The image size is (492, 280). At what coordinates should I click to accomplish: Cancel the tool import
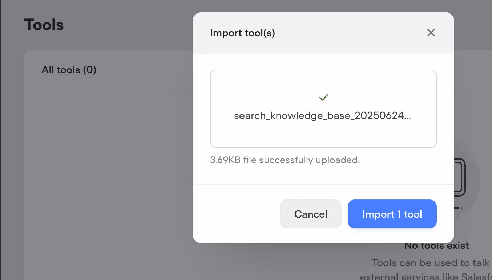point(311,214)
